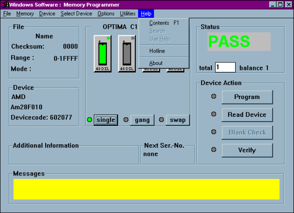This screenshot has width=294, height=213.
Task: Select single programming mode button
Action: (106, 120)
